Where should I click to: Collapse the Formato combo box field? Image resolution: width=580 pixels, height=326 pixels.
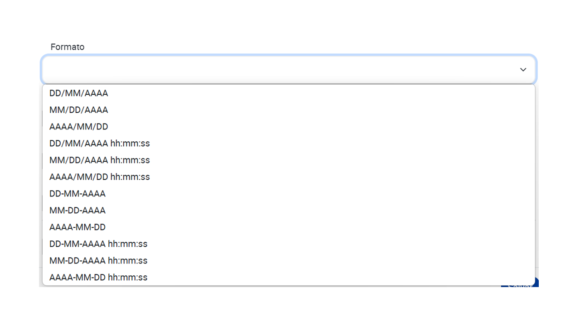(289, 70)
